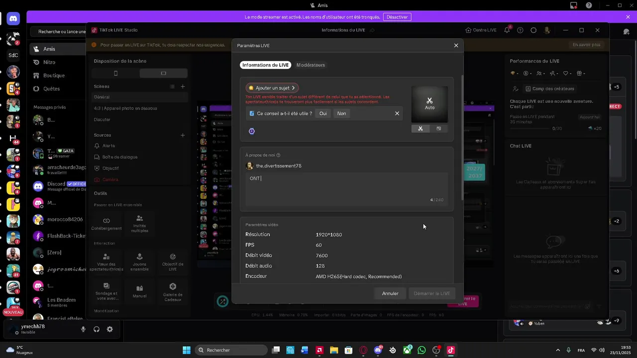This screenshot has width=637, height=358.
Task: Open the Jouons ensemble tool
Action: pos(139,262)
